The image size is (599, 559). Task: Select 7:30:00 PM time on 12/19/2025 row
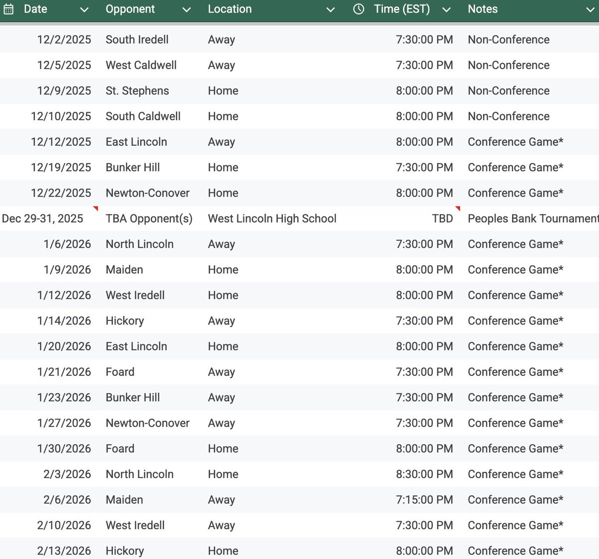click(424, 167)
